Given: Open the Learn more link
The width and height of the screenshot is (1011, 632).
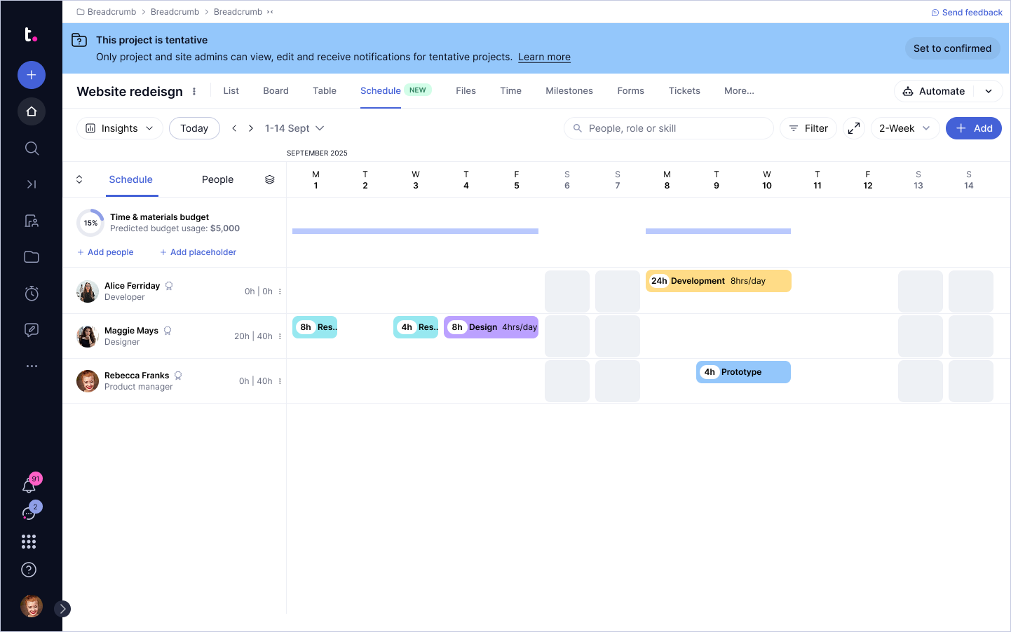Looking at the screenshot, I should point(544,57).
